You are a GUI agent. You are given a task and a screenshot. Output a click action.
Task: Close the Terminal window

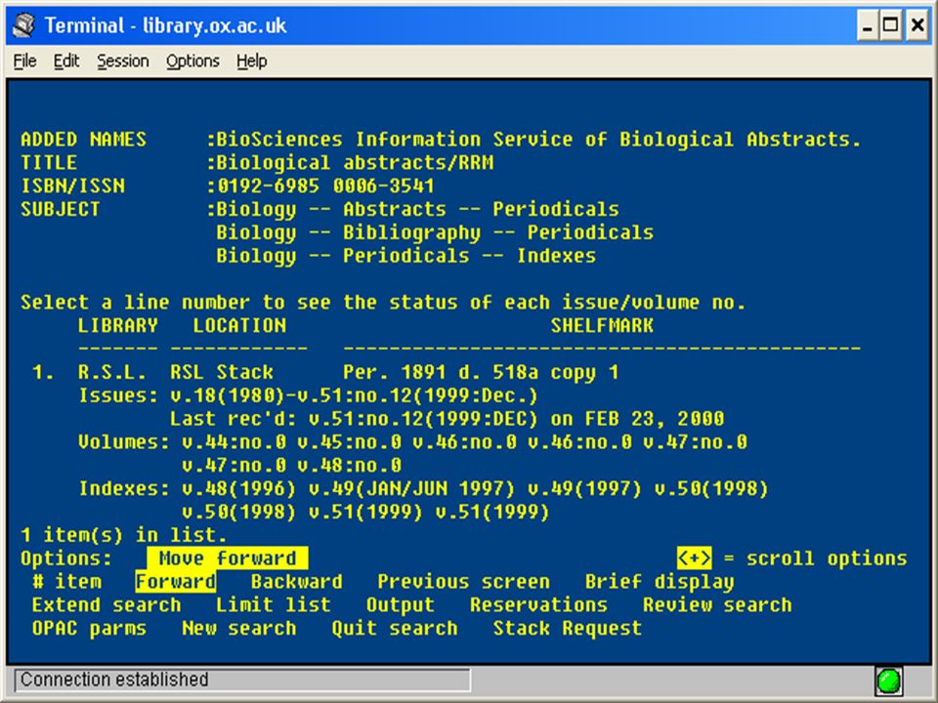tap(917, 25)
